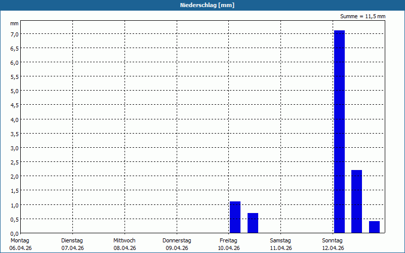Click the Dienstag axis label
Viewport: 405px width, 253px height.
72,241
